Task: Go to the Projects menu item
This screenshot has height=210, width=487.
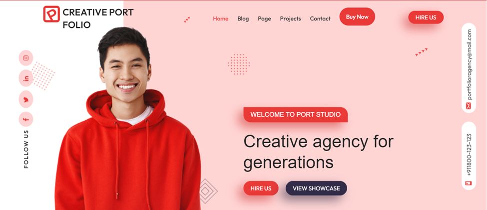Action: (x=290, y=18)
